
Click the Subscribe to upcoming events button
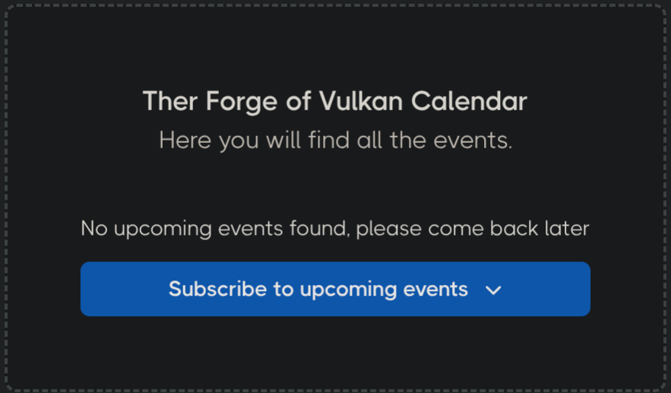(335, 289)
